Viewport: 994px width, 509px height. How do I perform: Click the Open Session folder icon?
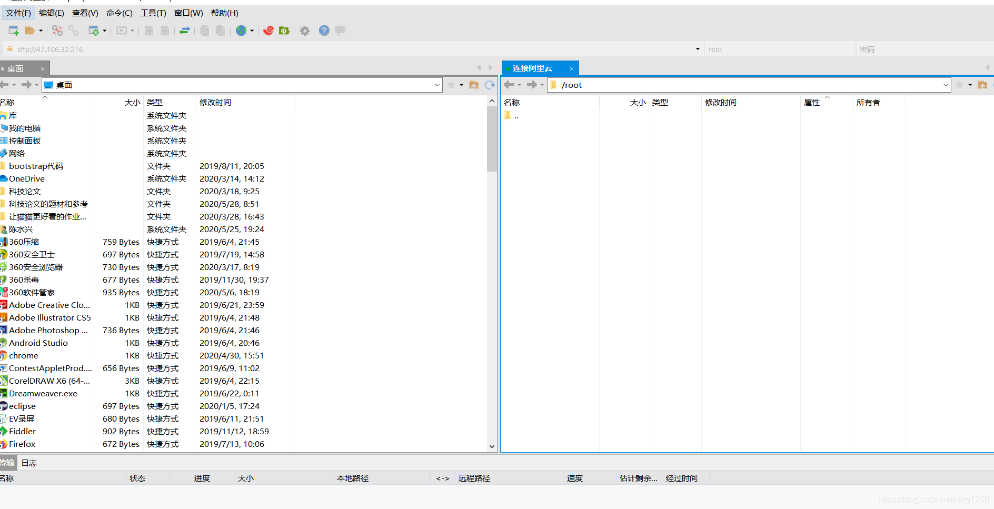pos(29,31)
